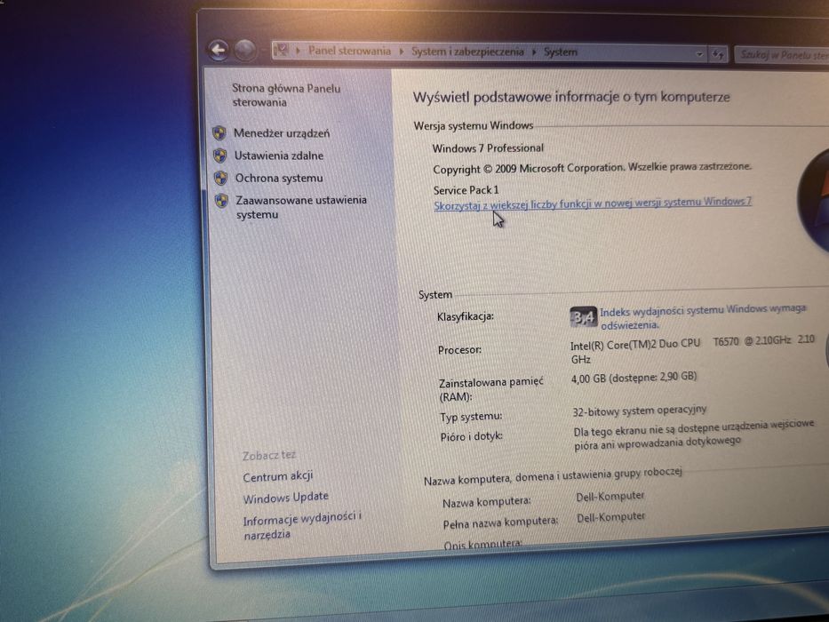Click the Typ systemu: label
Viewport: 829px width, 622px height.
(472, 417)
